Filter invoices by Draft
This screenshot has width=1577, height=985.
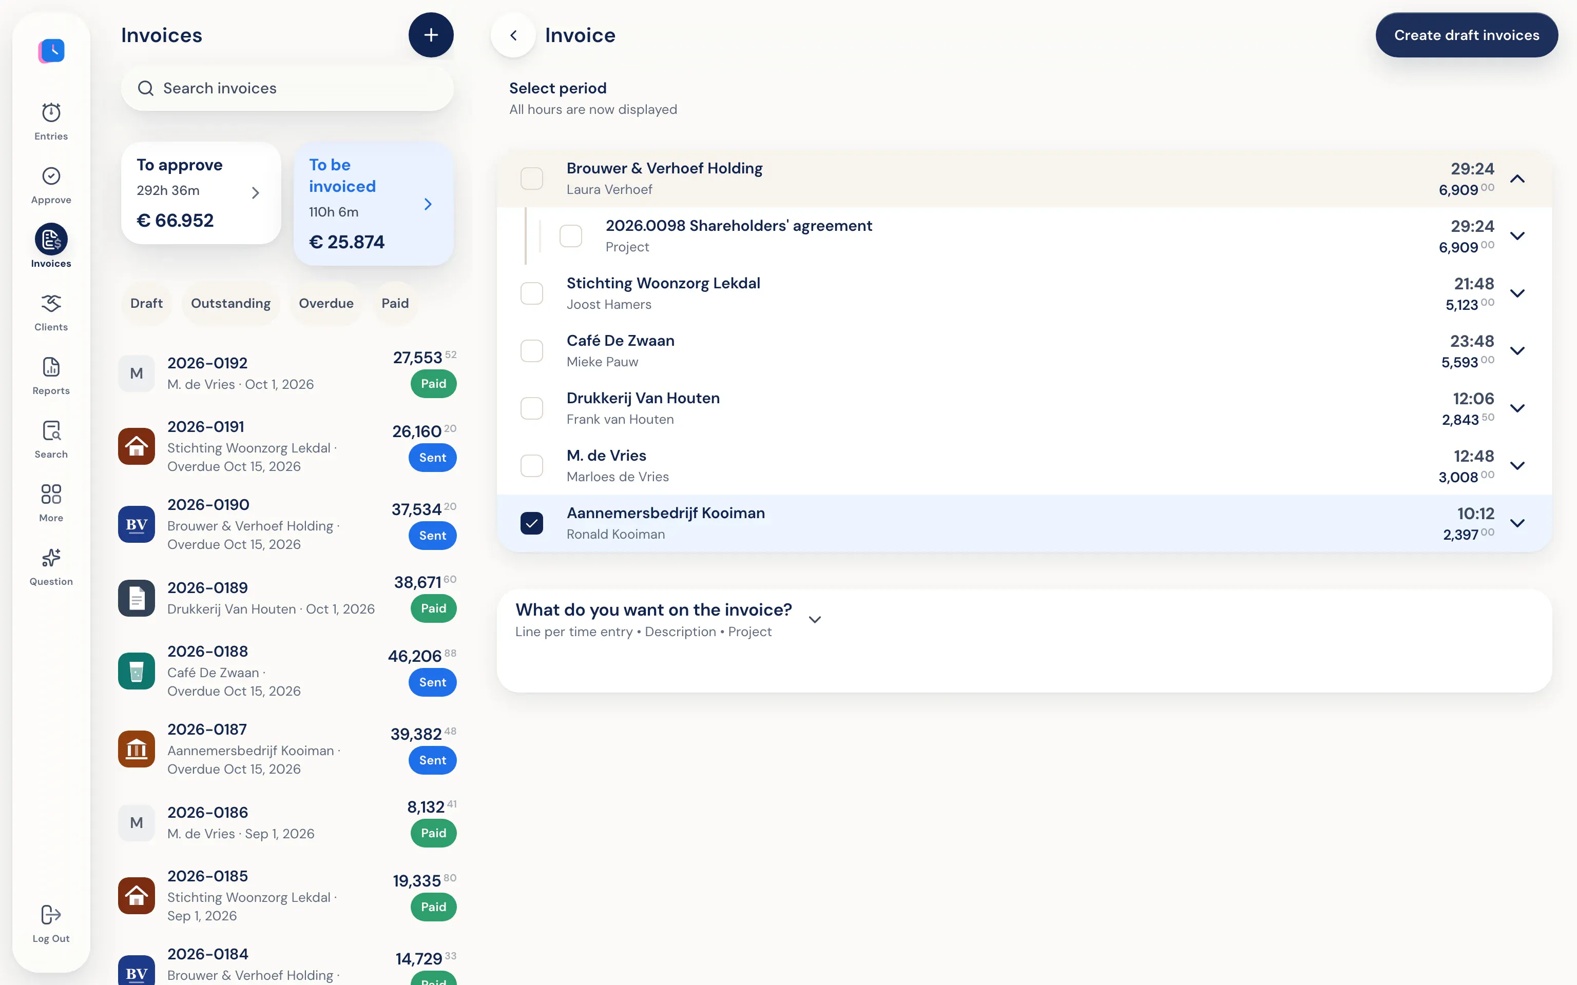point(147,303)
